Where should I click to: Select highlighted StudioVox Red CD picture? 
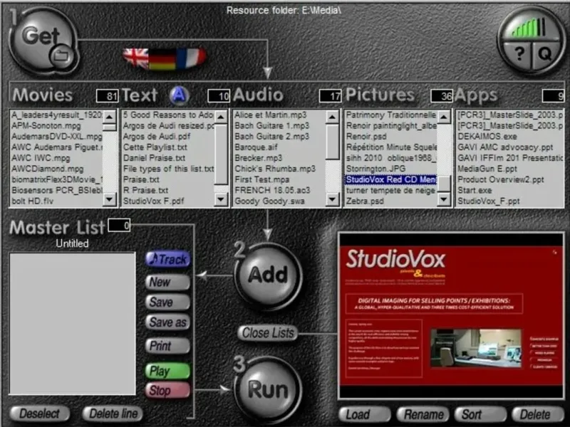coord(390,179)
